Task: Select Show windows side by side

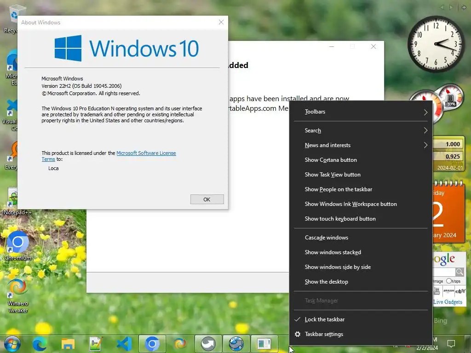Action: coord(361,267)
